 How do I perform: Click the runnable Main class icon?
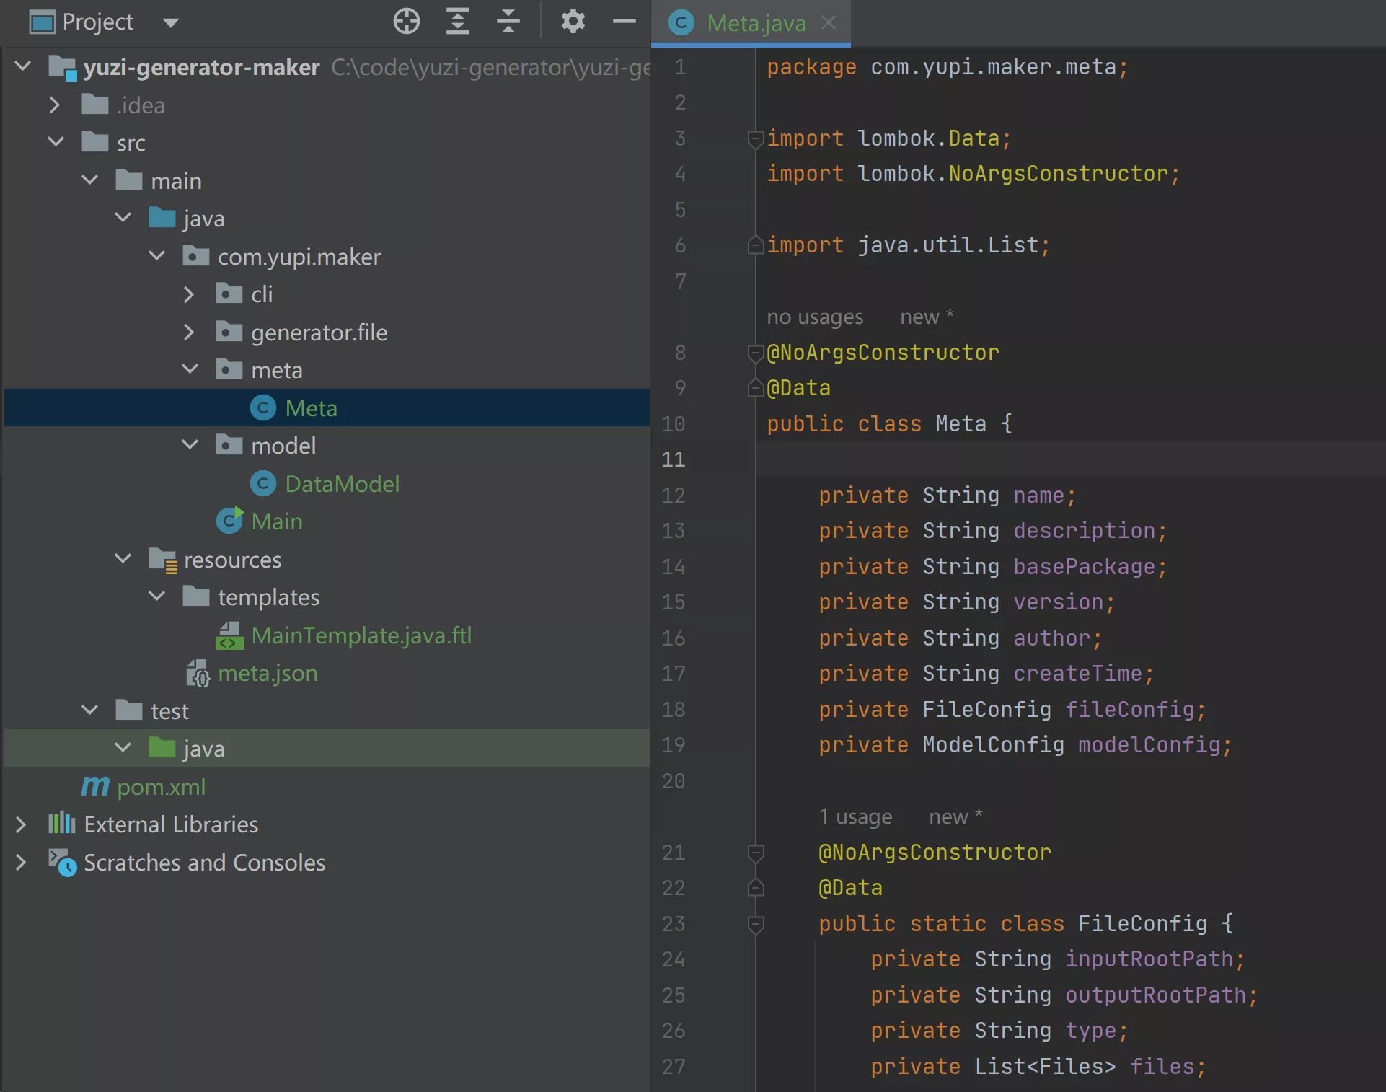point(230,521)
